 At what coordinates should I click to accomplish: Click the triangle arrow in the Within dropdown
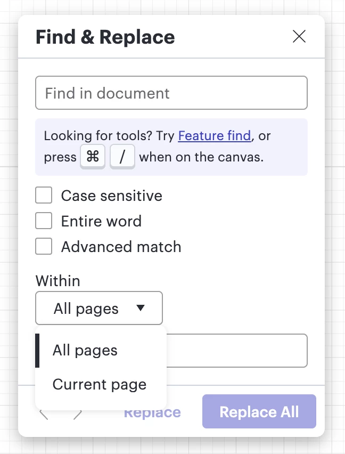[x=141, y=308]
